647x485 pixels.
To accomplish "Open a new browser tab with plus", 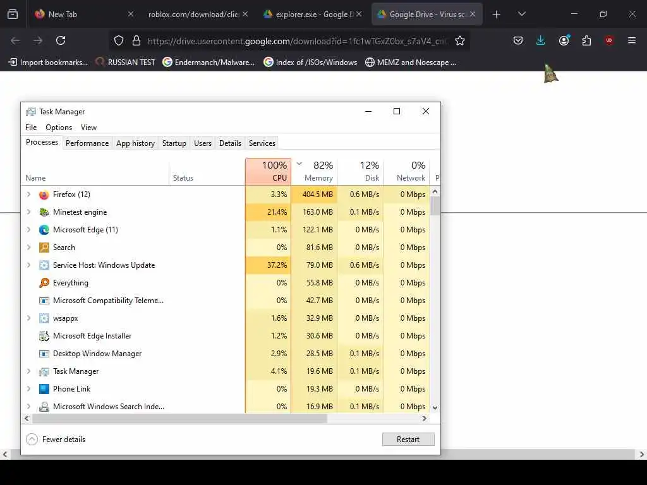I will [497, 15].
